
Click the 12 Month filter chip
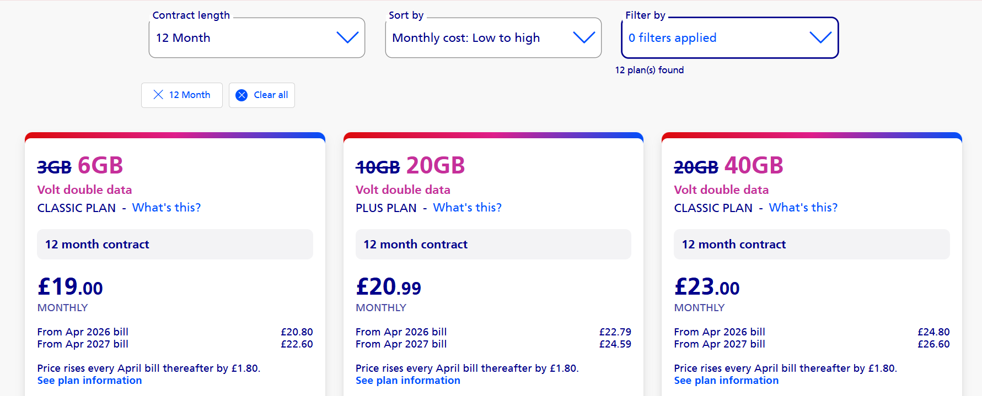click(181, 95)
